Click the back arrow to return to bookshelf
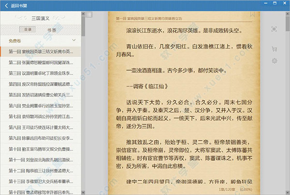Screen dimensions: 290x195 [x=6, y=5]
